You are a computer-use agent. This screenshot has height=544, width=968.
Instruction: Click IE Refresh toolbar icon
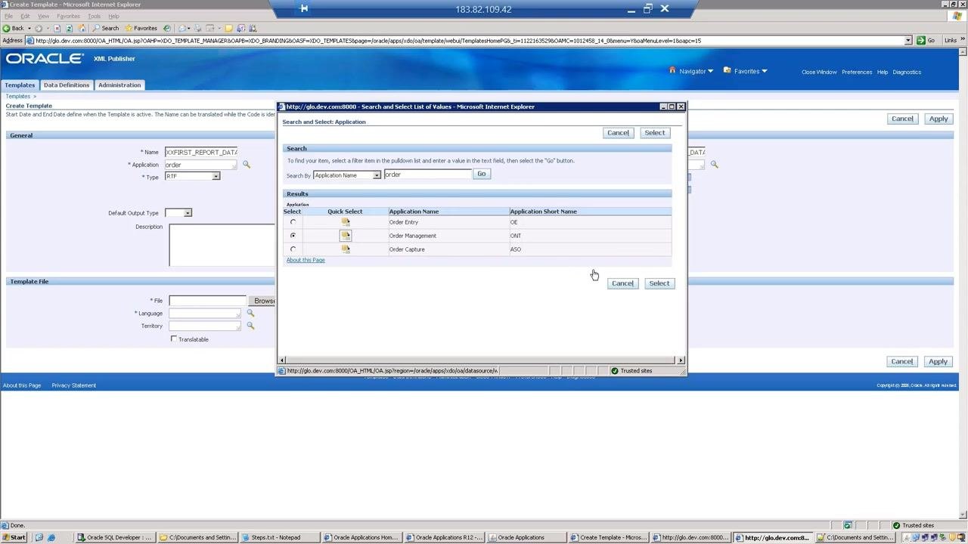(x=69, y=28)
